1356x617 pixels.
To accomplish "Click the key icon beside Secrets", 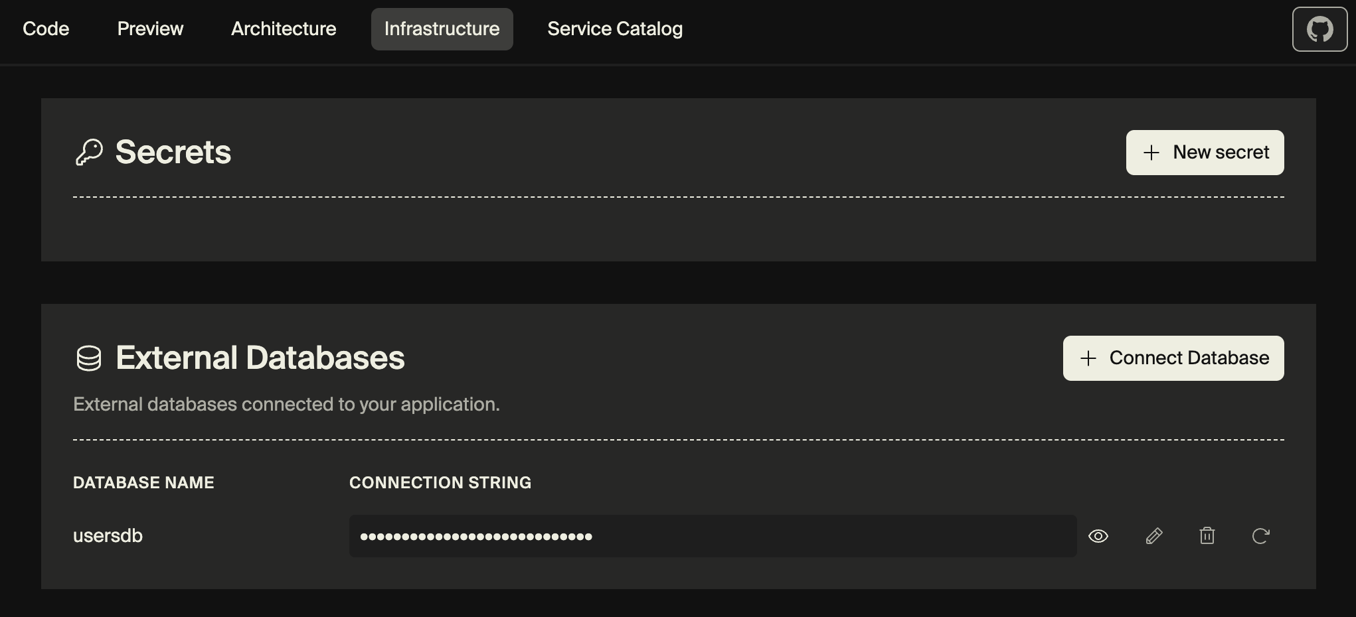I will point(89,152).
